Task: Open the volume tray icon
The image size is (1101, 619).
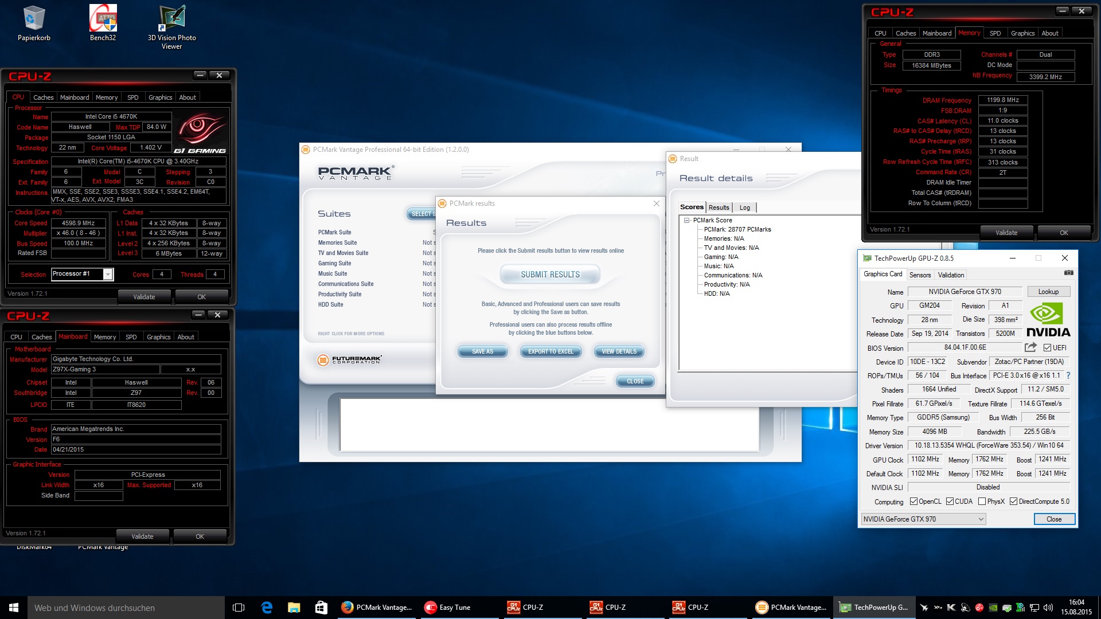Action: (x=1048, y=608)
